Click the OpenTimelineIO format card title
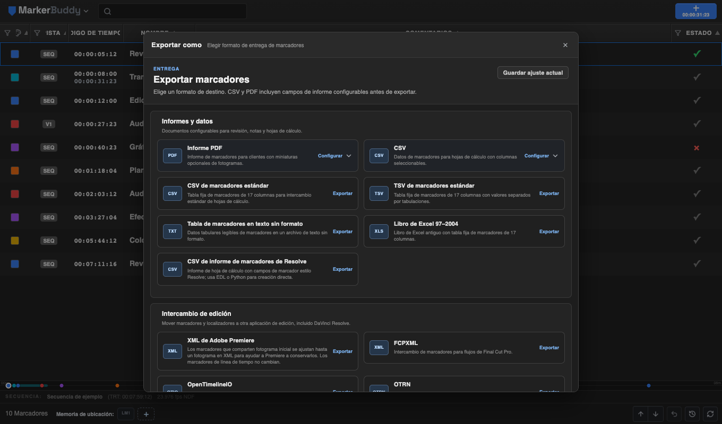 pos(210,384)
